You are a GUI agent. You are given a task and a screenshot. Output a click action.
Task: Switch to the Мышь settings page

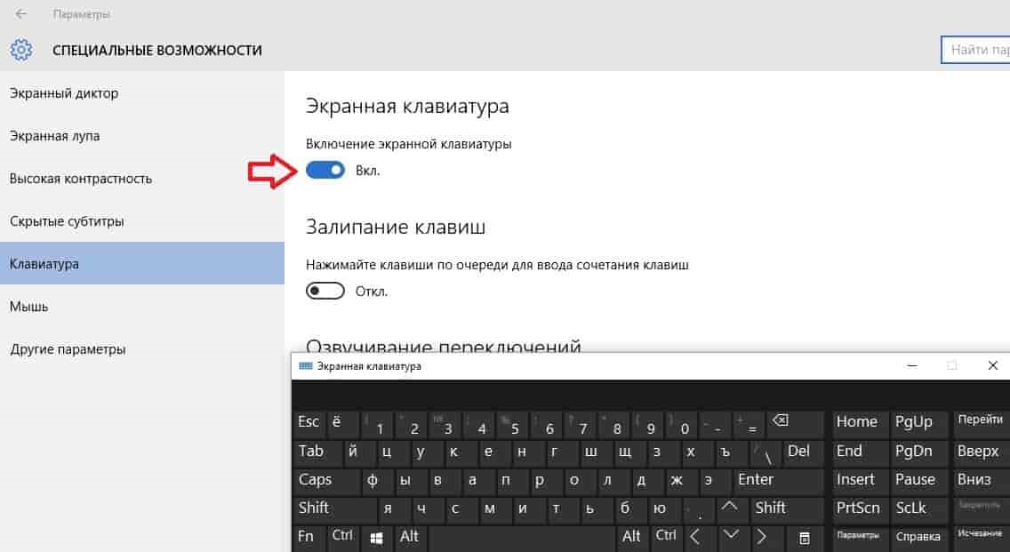(29, 307)
